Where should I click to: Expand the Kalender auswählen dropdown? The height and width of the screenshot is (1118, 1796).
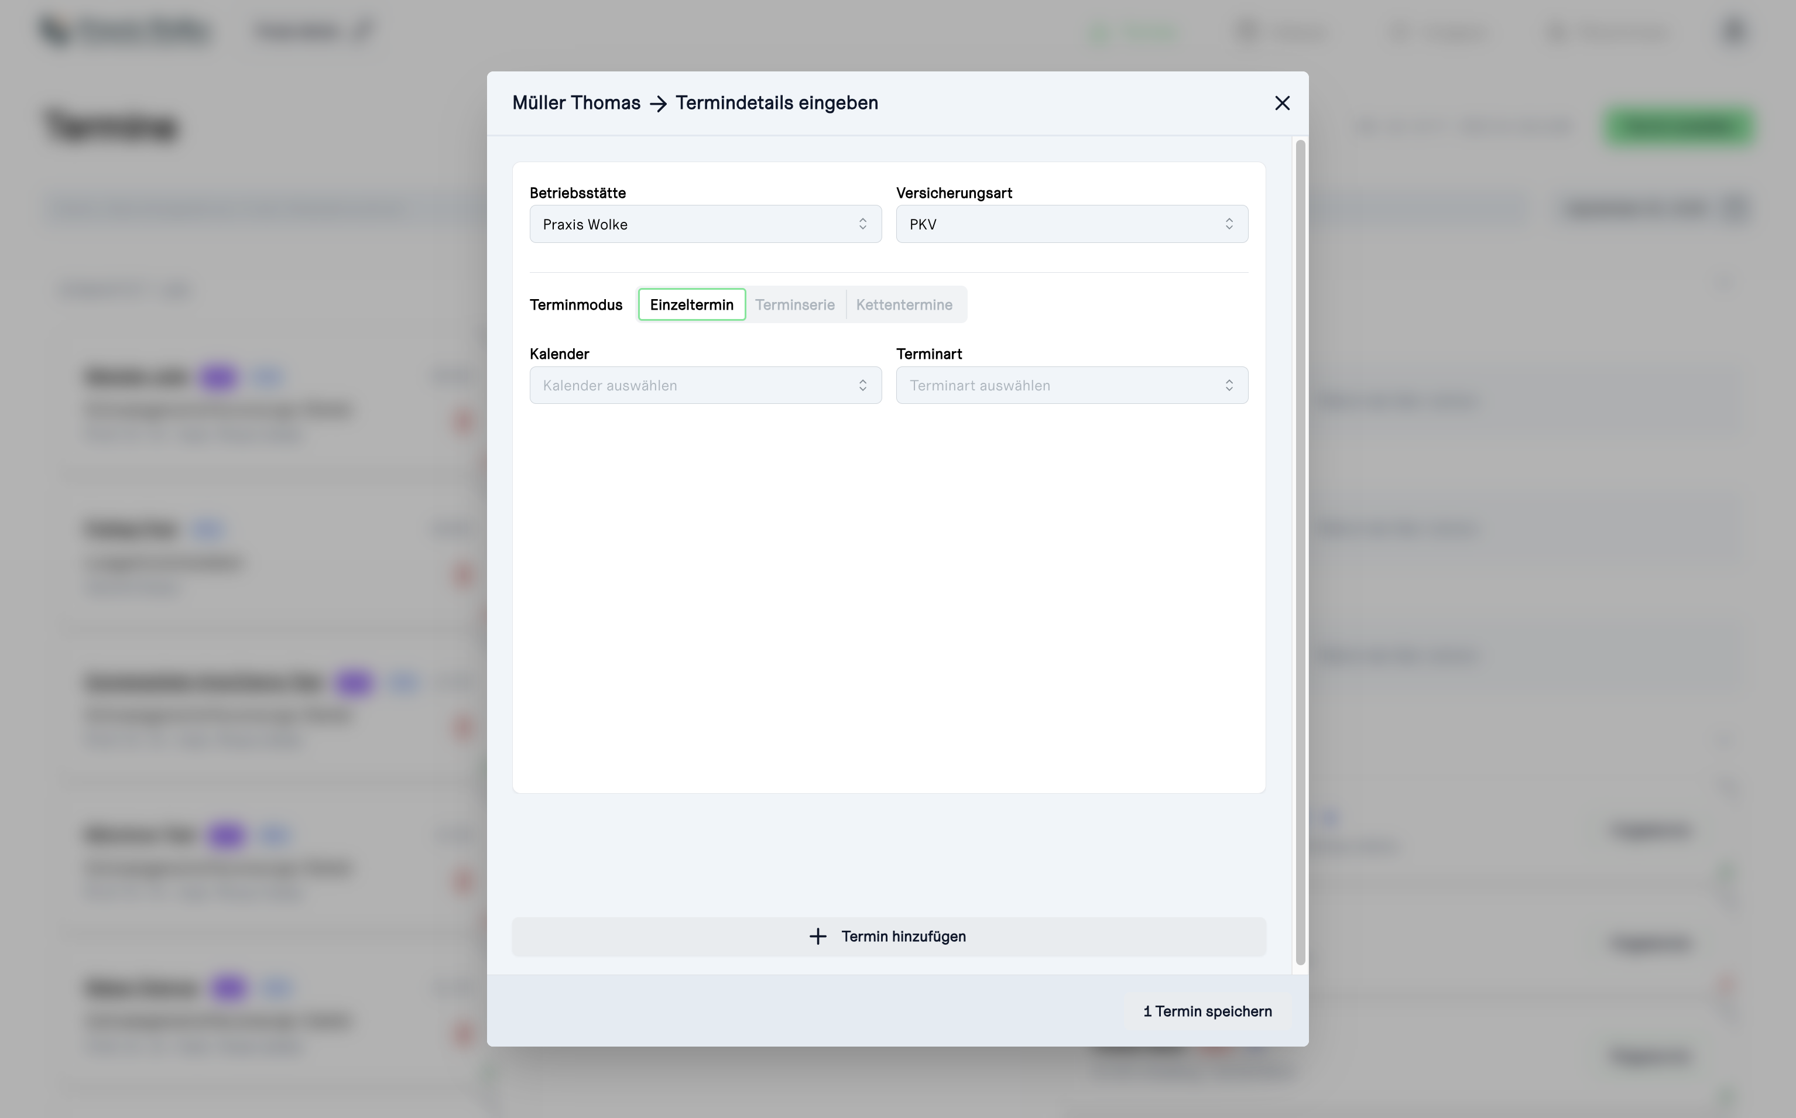pos(705,385)
